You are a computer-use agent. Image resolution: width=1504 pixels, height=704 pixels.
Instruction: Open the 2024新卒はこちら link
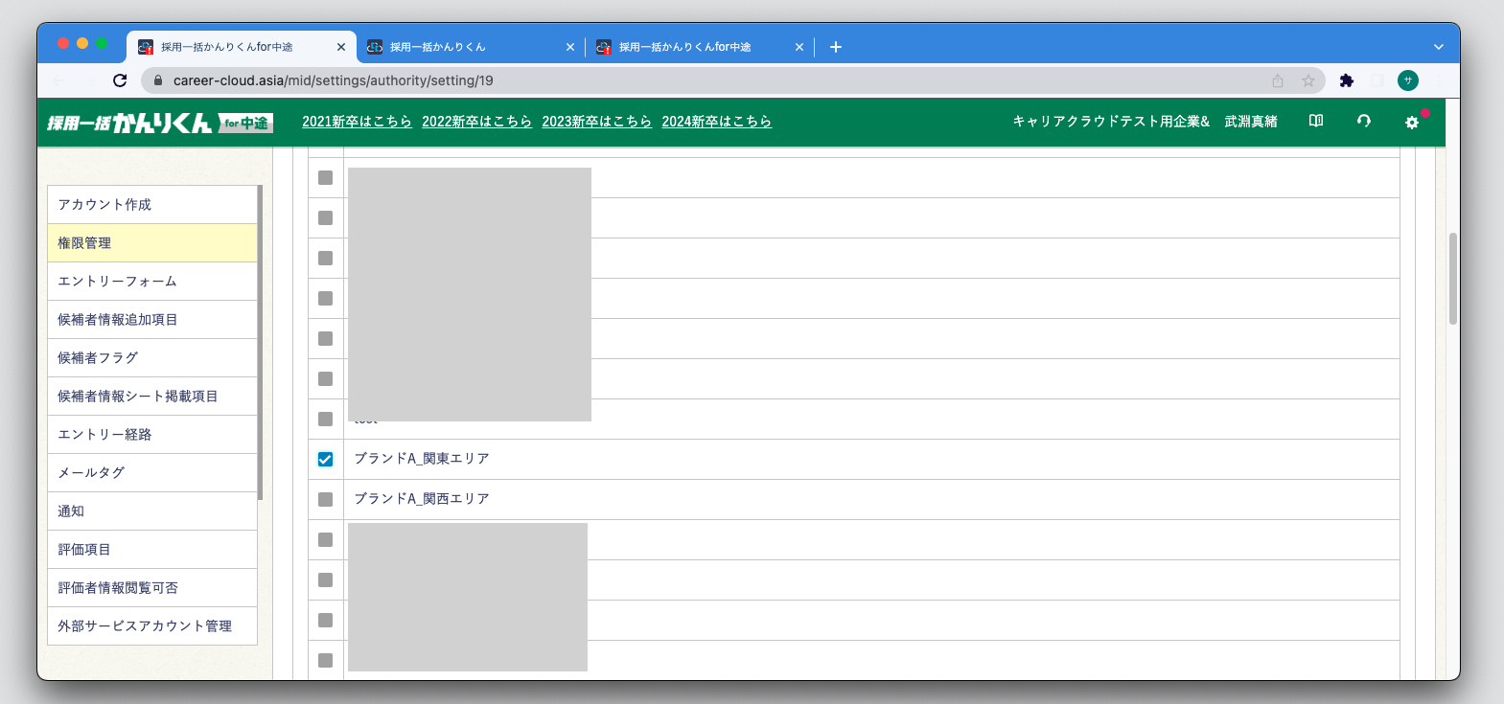716,122
